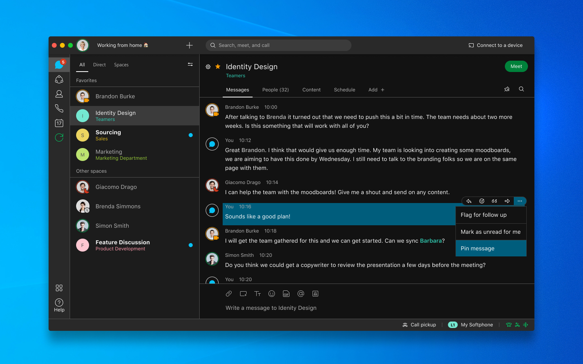
Task: Click the green phone status icon in the status bar
Action: (509, 325)
